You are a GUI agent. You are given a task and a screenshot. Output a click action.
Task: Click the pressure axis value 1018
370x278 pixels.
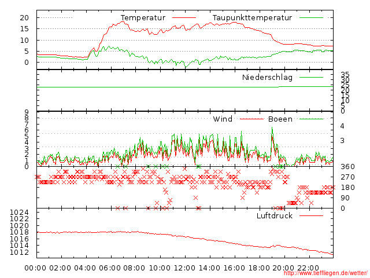(x=19, y=232)
